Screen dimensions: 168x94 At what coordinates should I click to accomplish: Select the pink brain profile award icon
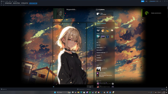[x=112, y=31]
